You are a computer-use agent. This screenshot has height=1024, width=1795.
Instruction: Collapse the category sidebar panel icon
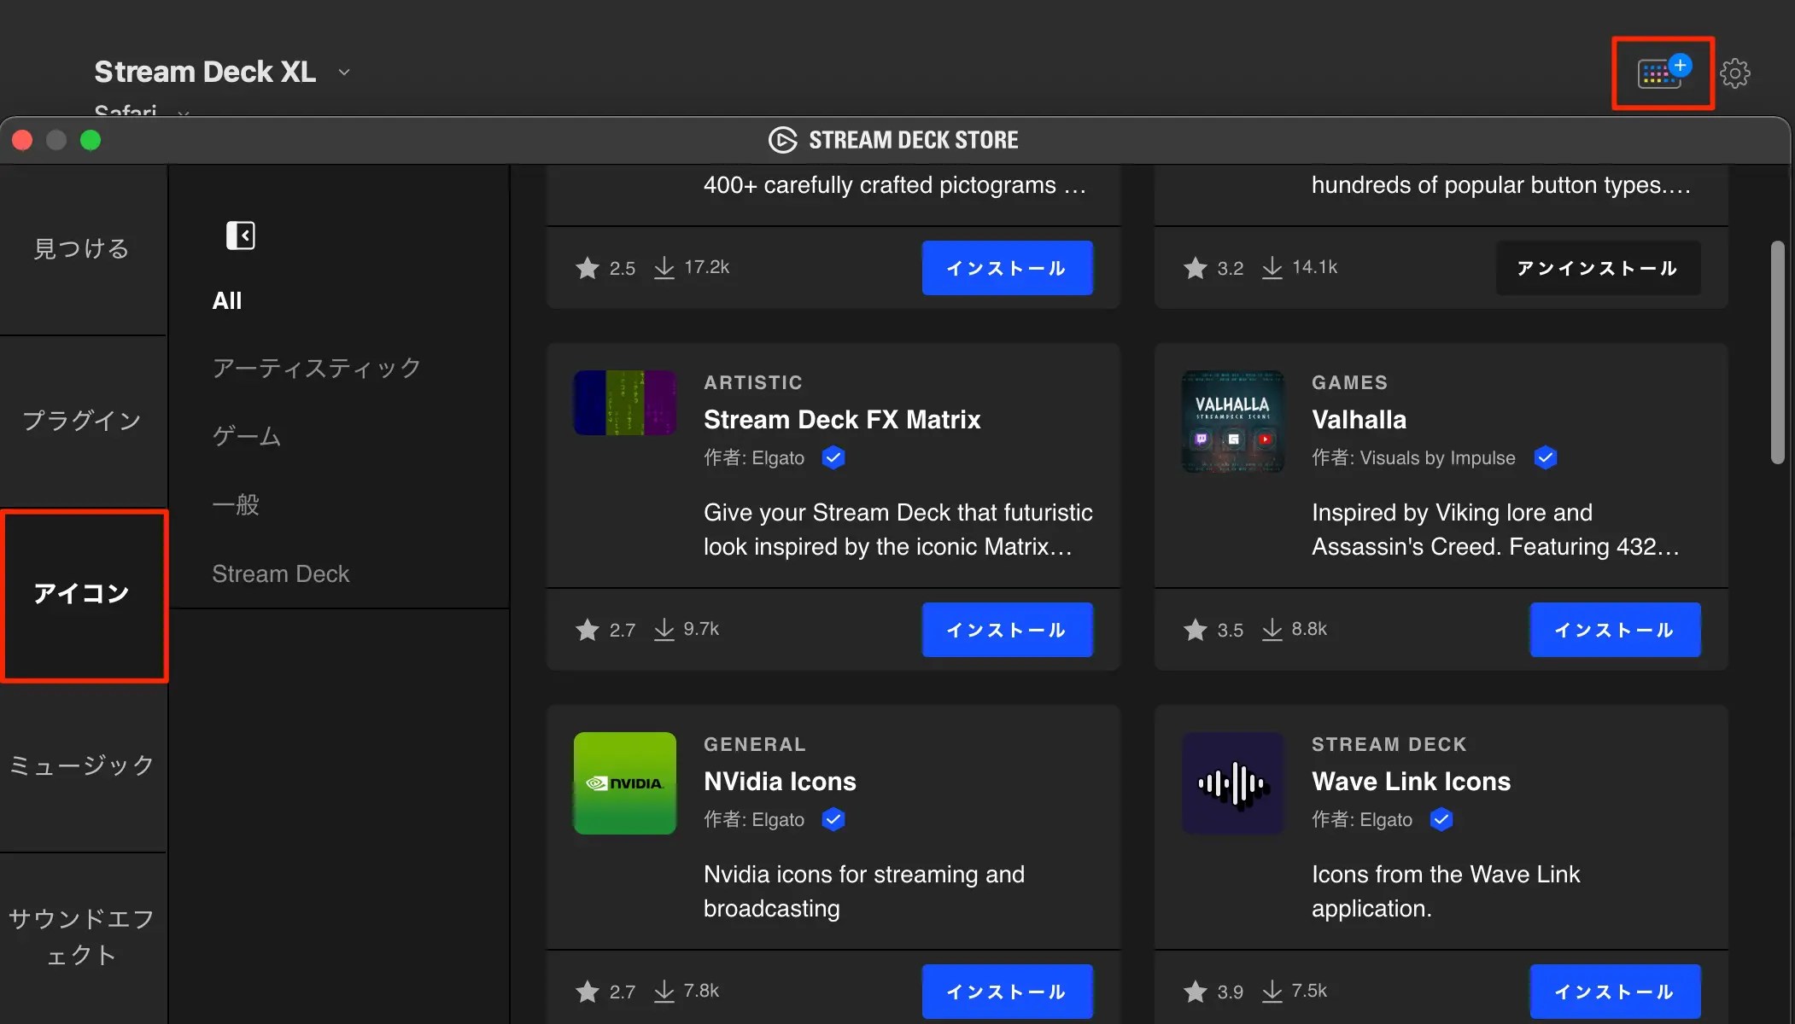point(240,236)
